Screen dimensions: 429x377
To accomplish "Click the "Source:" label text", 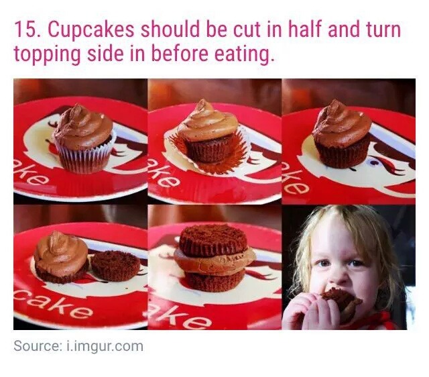I will pyautogui.click(x=38, y=346).
